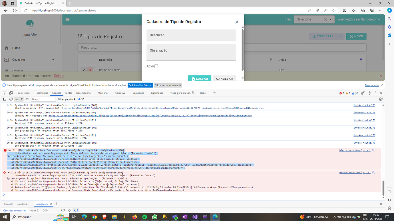Click the console settings gear icon
This screenshot has width=394, height=221.
tap(381, 99)
